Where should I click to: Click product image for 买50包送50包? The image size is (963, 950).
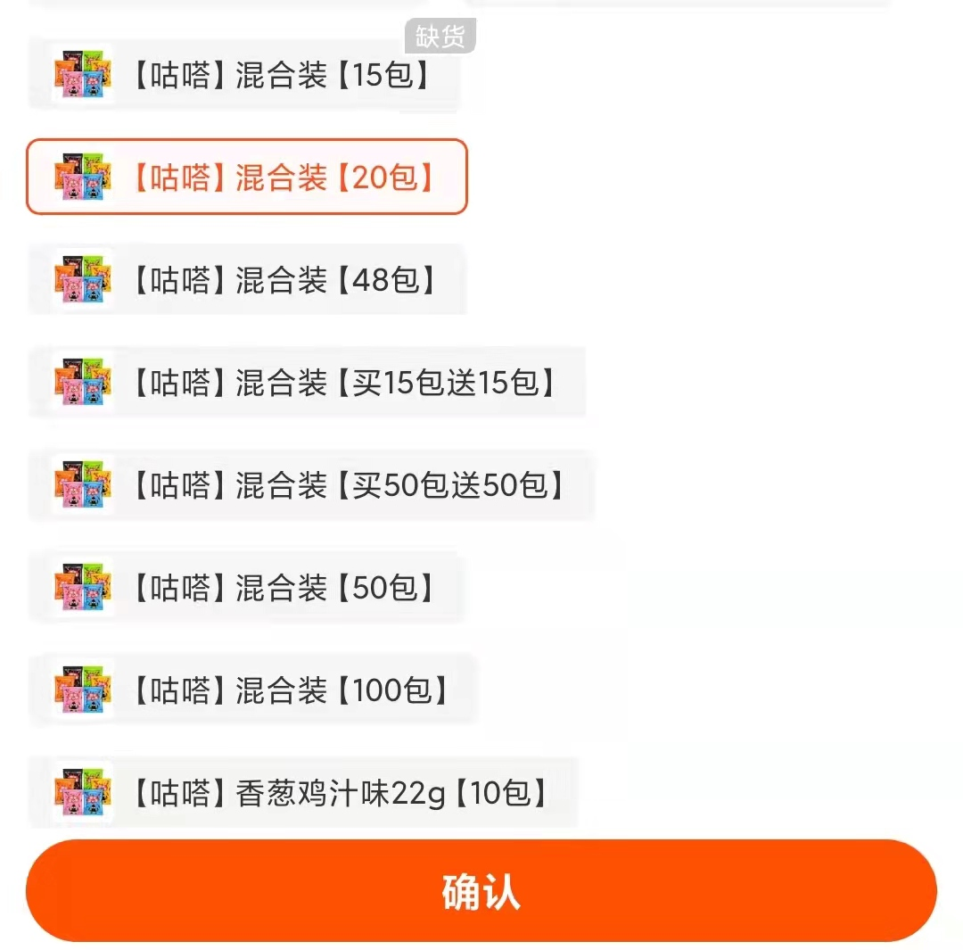pyautogui.click(x=82, y=484)
